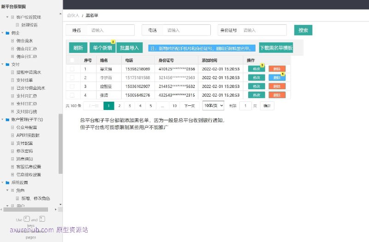Open 佣金月汇总 page in sidebar
This screenshot has width=369, height=242.
click(27, 49)
